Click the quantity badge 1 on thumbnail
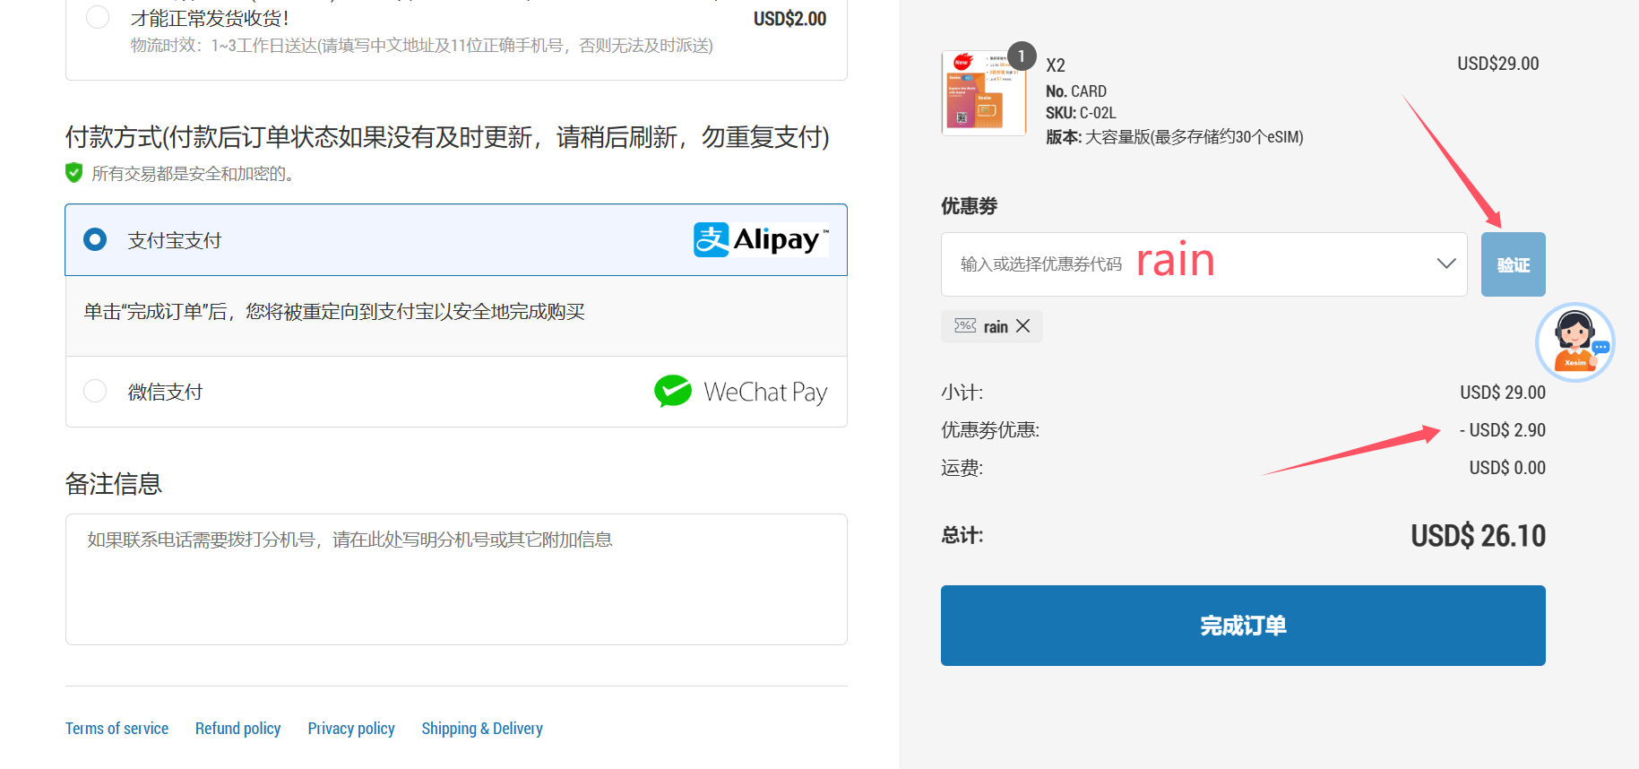This screenshot has width=1639, height=769. [1022, 56]
